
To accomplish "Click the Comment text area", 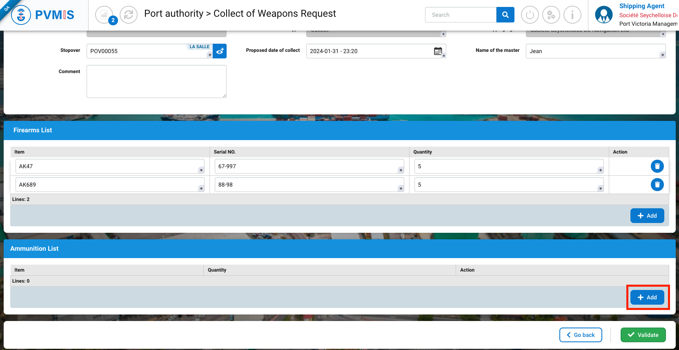I will pyautogui.click(x=156, y=81).
